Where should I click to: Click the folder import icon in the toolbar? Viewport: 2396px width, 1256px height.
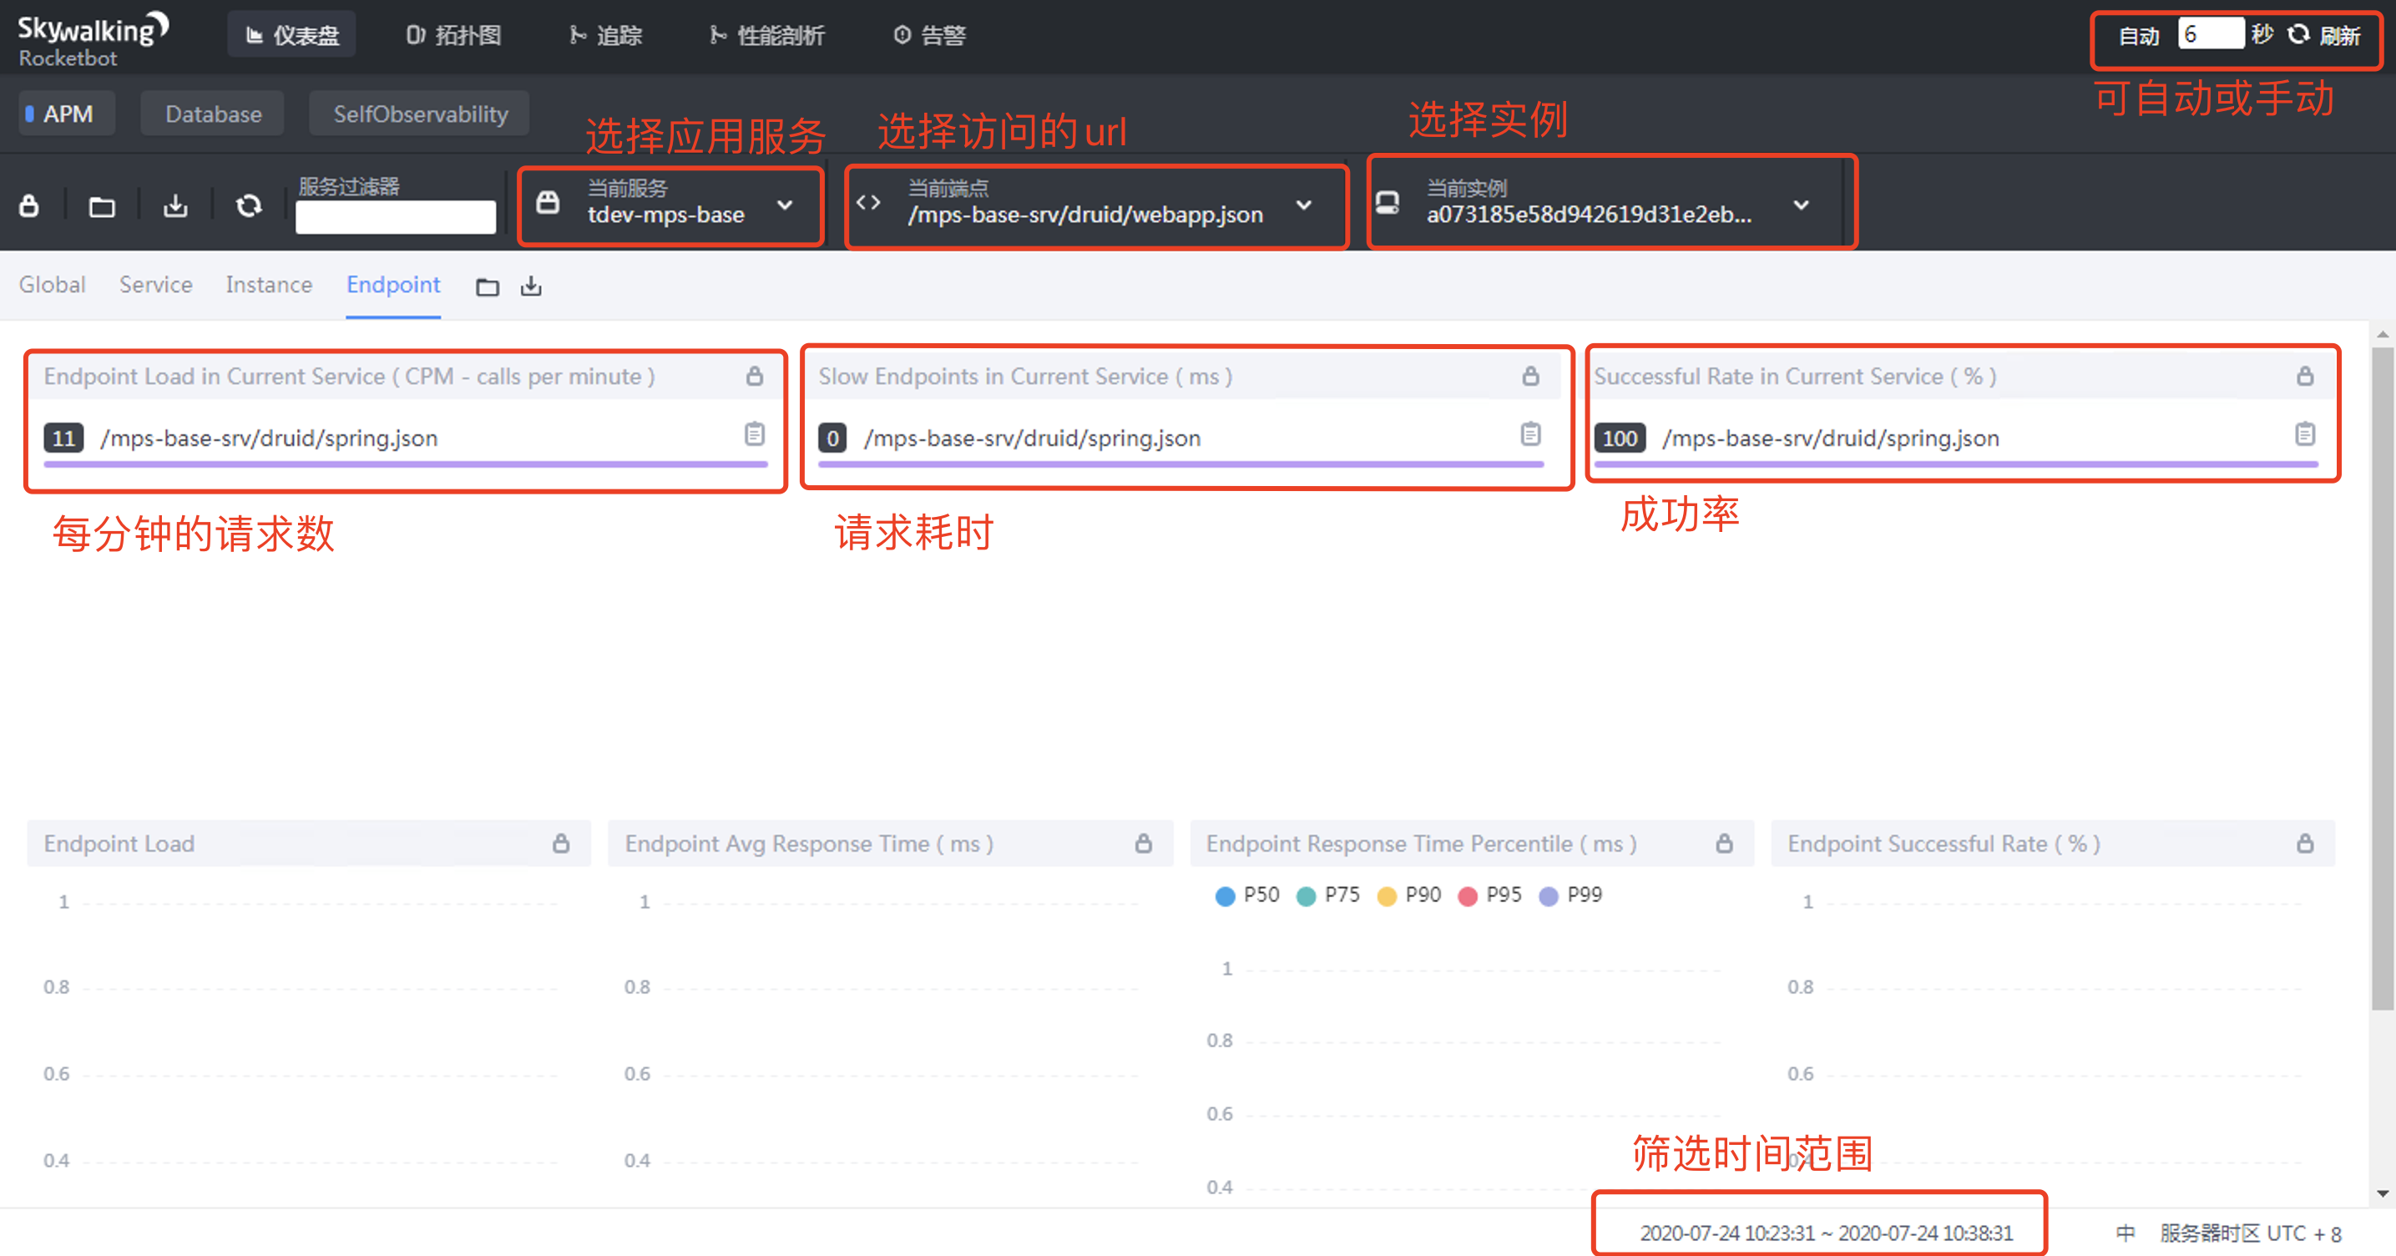click(101, 205)
